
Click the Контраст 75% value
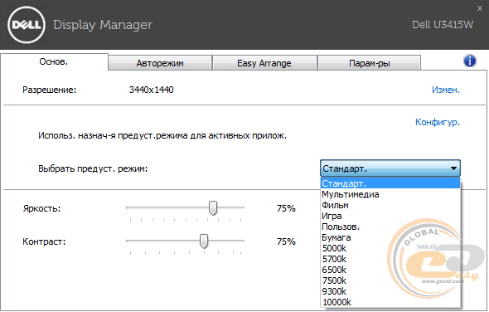click(x=286, y=241)
